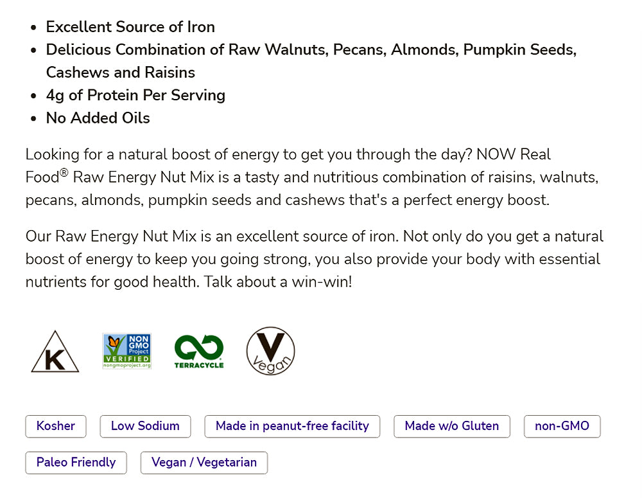Click the No Added Oils bullet point
Image resolution: width=642 pixels, height=498 pixels.
[x=98, y=118]
